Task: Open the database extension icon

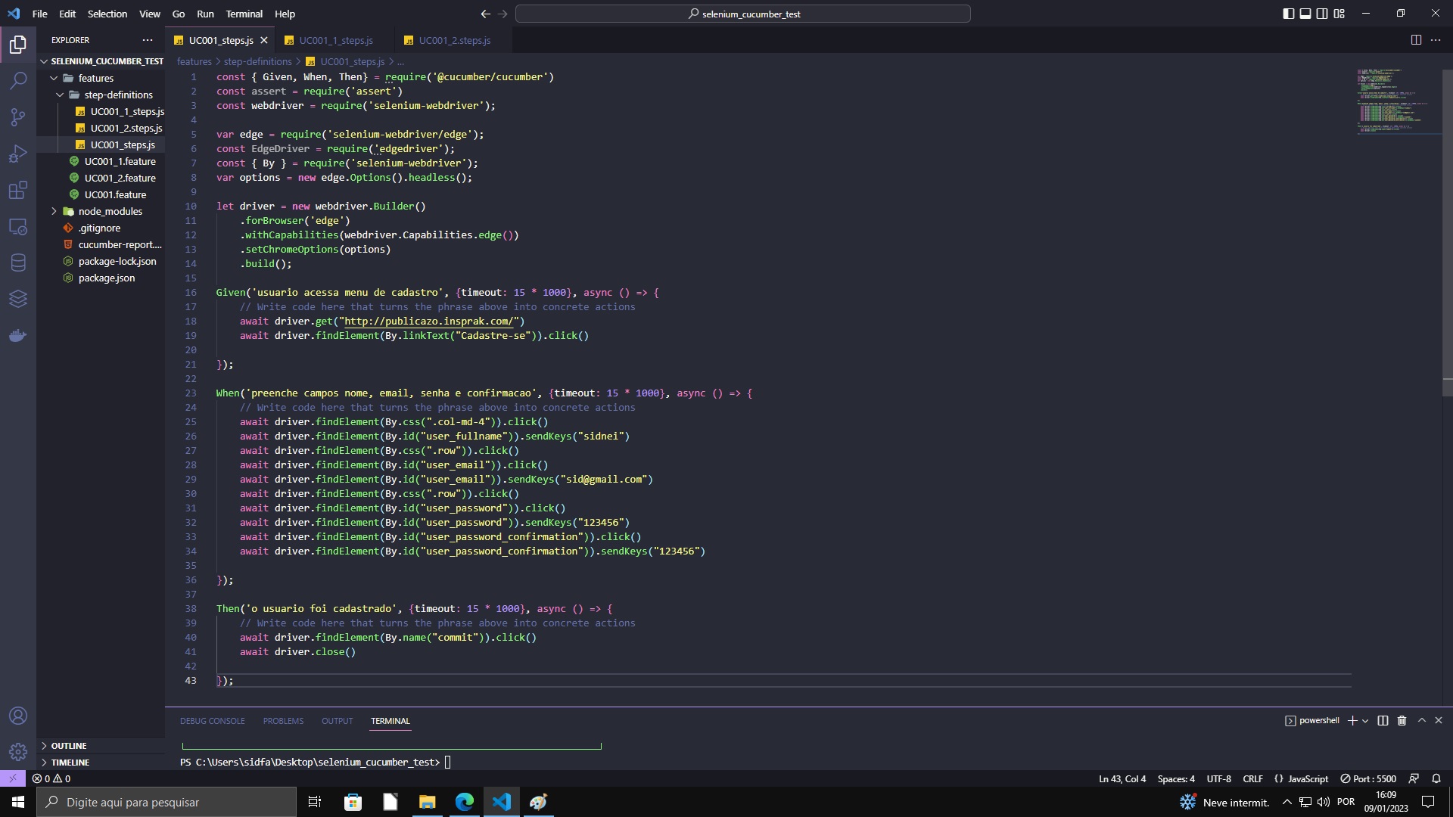Action: coord(18,262)
